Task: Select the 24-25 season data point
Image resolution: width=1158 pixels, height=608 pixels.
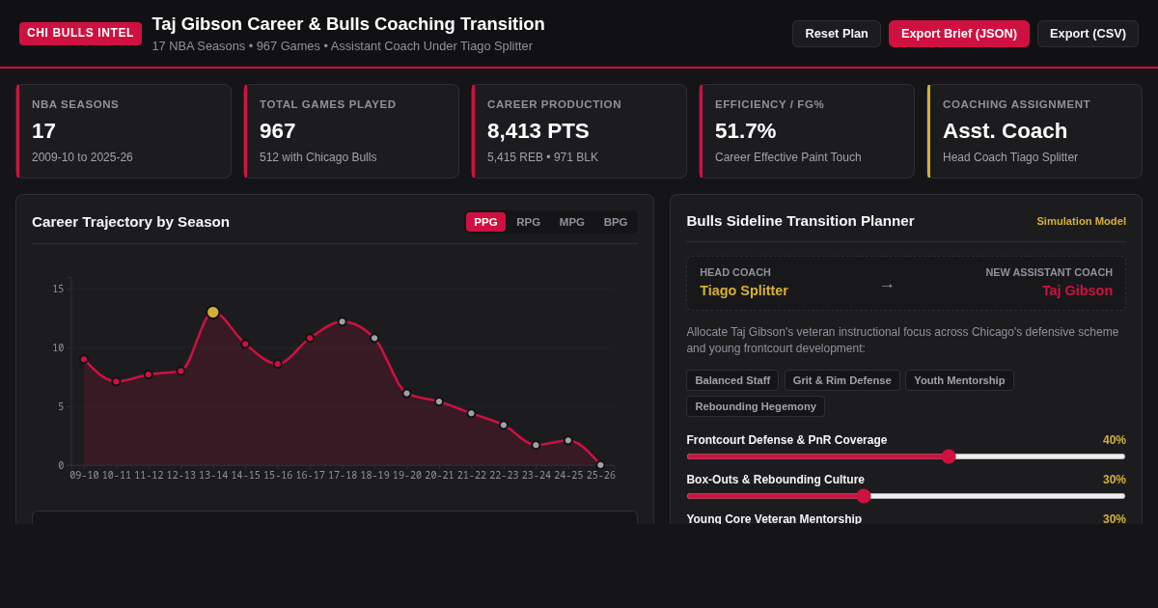Action: (568, 440)
